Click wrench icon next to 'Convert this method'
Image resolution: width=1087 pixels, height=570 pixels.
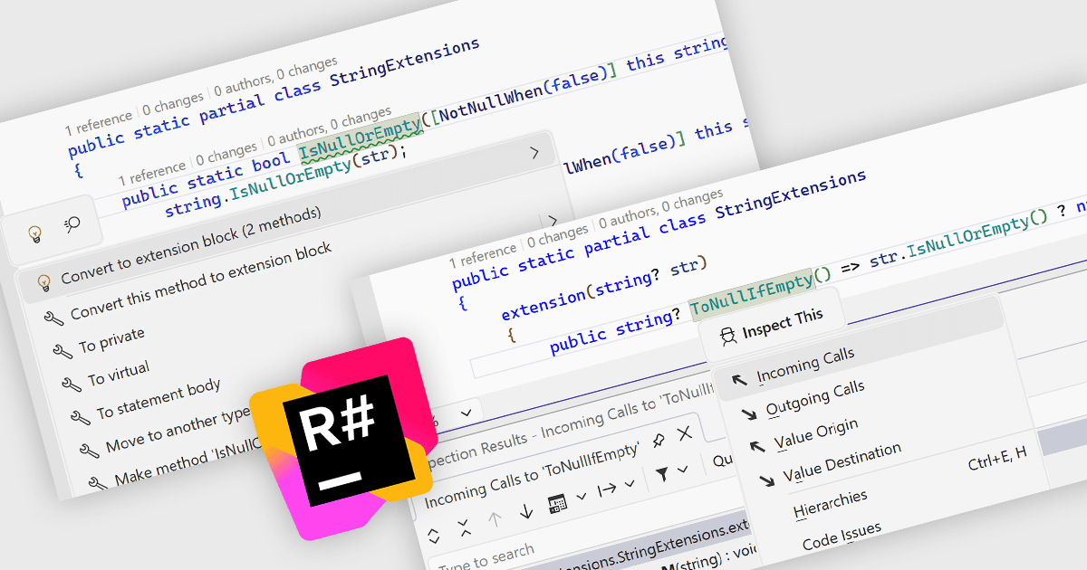53,317
